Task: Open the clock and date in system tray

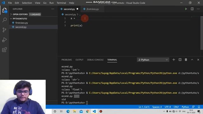Action: pos(191,111)
